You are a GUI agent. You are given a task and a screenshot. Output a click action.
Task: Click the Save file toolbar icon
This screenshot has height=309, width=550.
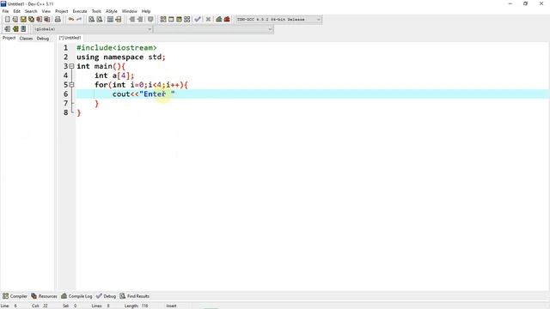click(23, 19)
